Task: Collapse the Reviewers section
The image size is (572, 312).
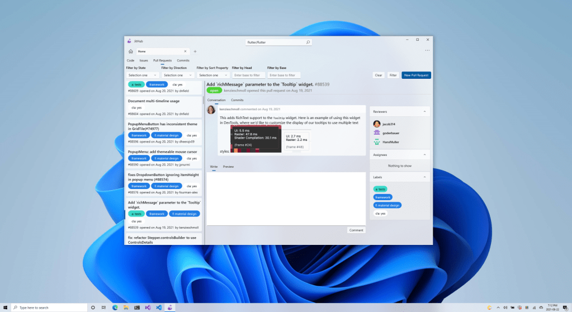Action: pyautogui.click(x=424, y=112)
